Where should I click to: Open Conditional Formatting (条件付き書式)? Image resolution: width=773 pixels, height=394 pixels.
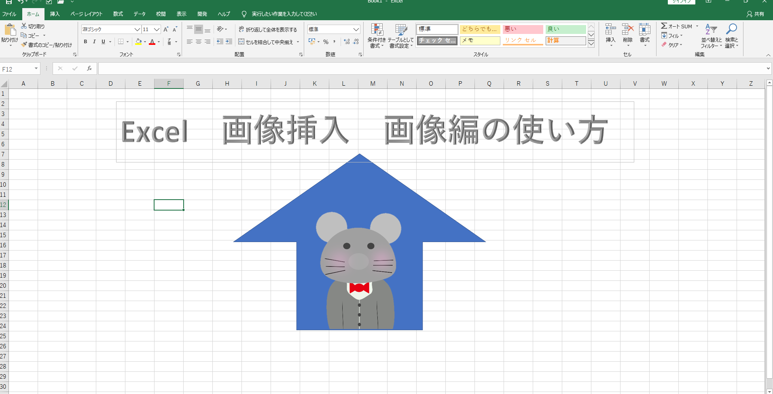click(x=377, y=36)
